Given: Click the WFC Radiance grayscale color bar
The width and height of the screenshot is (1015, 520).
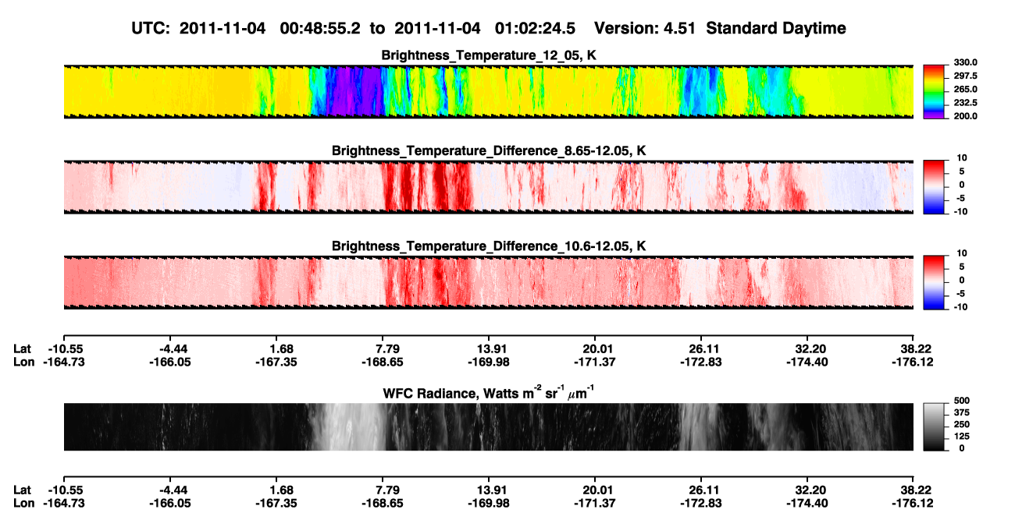Looking at the screenshot, I should pos(935,426).
